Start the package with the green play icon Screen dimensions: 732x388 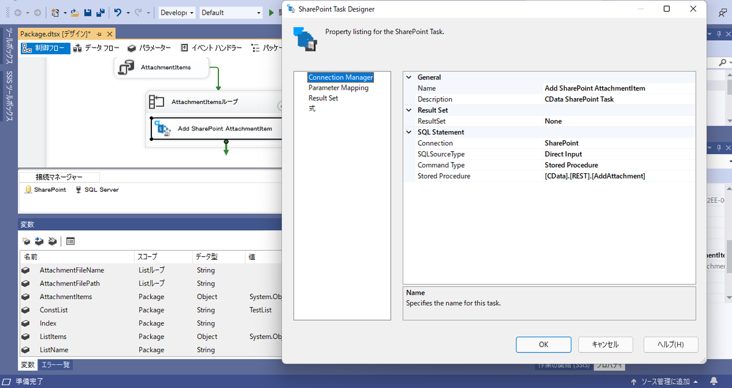pyautogui.click(x=271, y=12)
